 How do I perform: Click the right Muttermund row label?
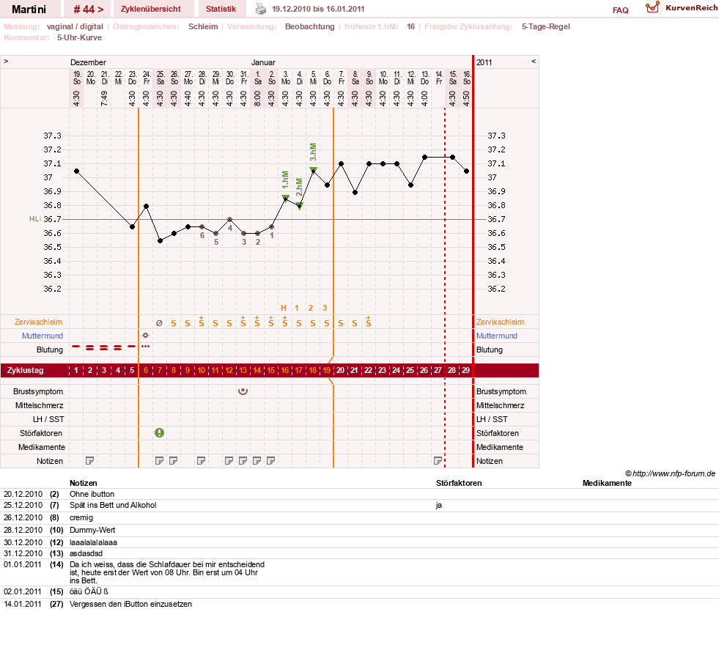pyautogui.click(x=497, y=336)
